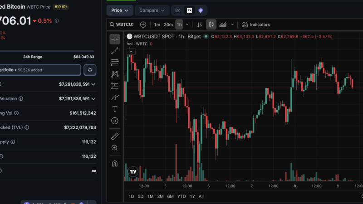Set chart range to 3M
This screenshot has height=204, width=363.
pyautogui.click(x=160, y=196)
